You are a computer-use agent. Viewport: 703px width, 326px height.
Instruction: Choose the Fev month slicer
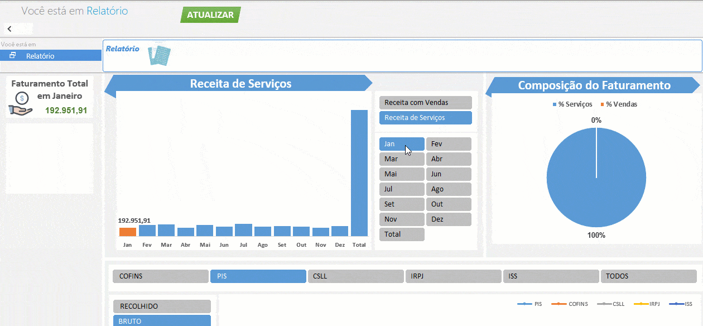(449, 144)
